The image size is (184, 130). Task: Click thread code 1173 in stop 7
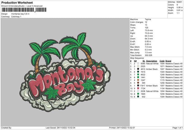point(162,80)
